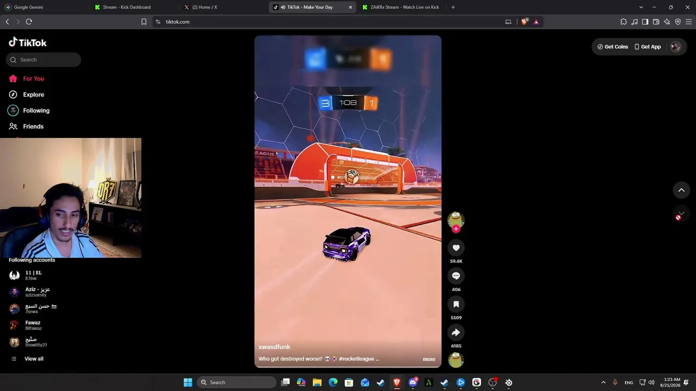Open the Microsoft Store taskbar icon
Viewport: 696px width, 391px height.
tap(349, 382)
